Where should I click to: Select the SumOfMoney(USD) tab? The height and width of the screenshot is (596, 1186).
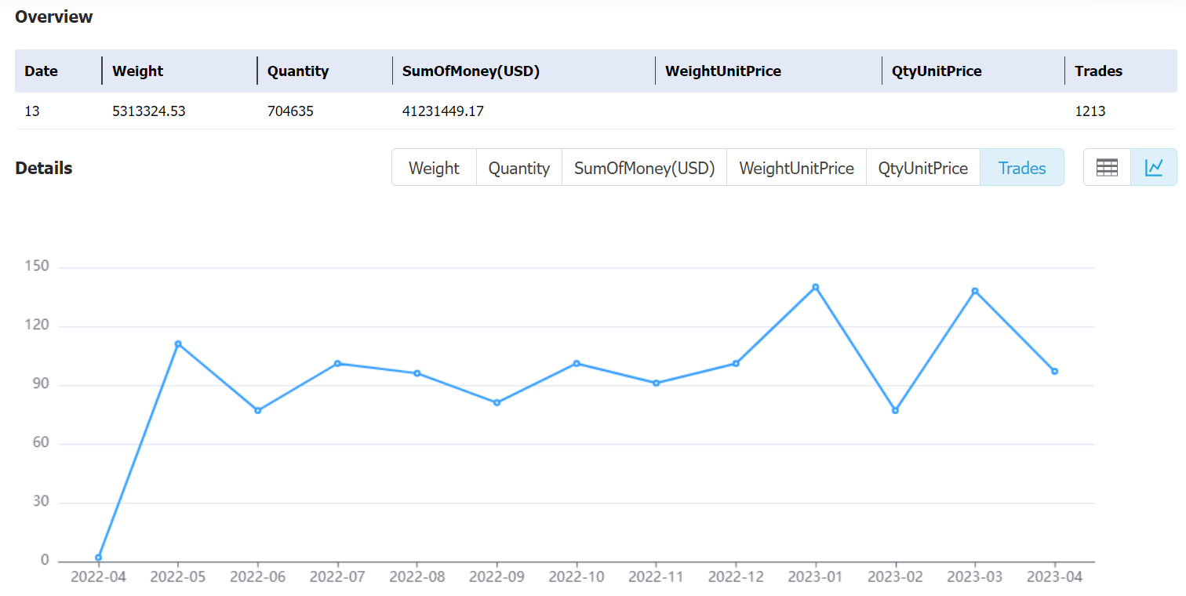point(644,168)
